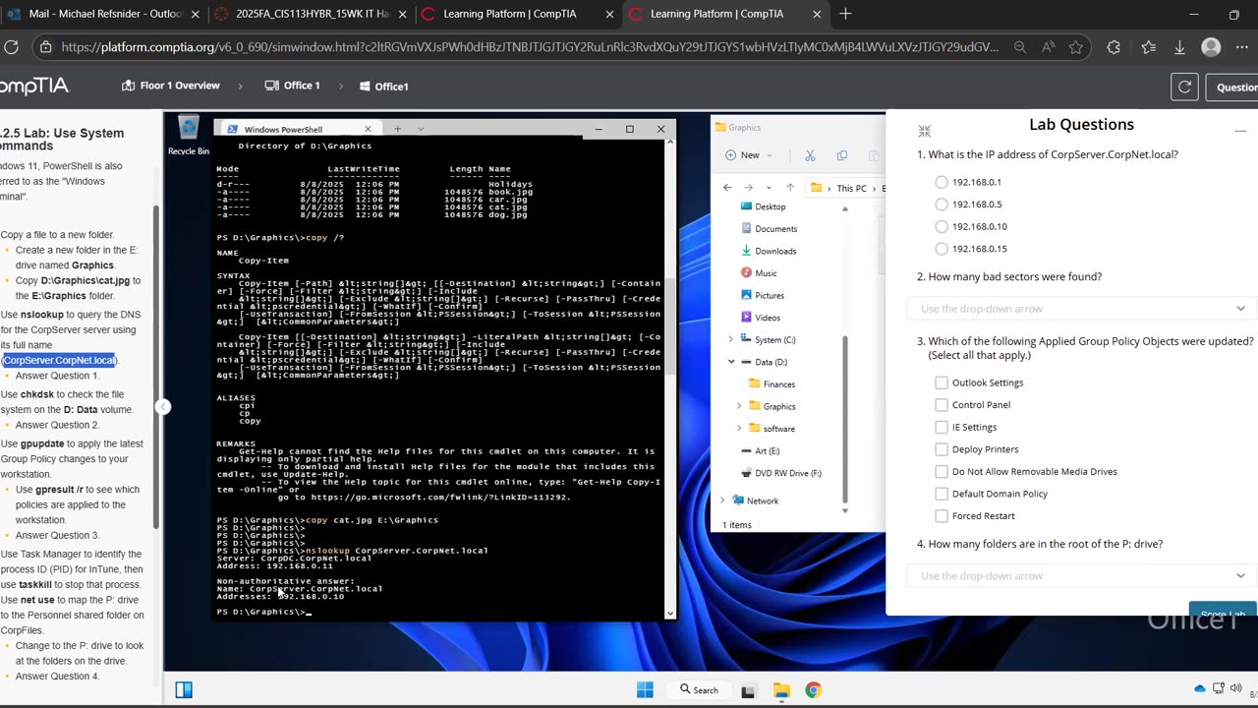
Task: Collapse the lab instructions pane with the arrow handle
Action: click(x=163, y=406)
